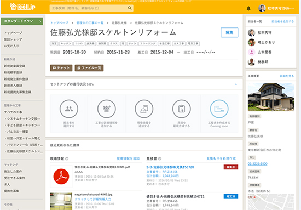Click the 確定済 blue status badge
This screenshot has height=210, width=301.
pos(231,196)
